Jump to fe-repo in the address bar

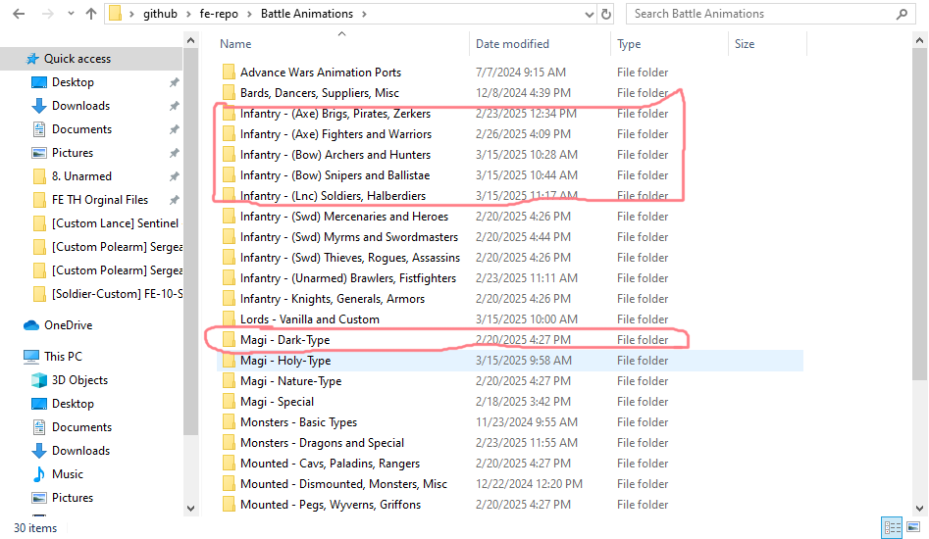(x=223, y=14)
